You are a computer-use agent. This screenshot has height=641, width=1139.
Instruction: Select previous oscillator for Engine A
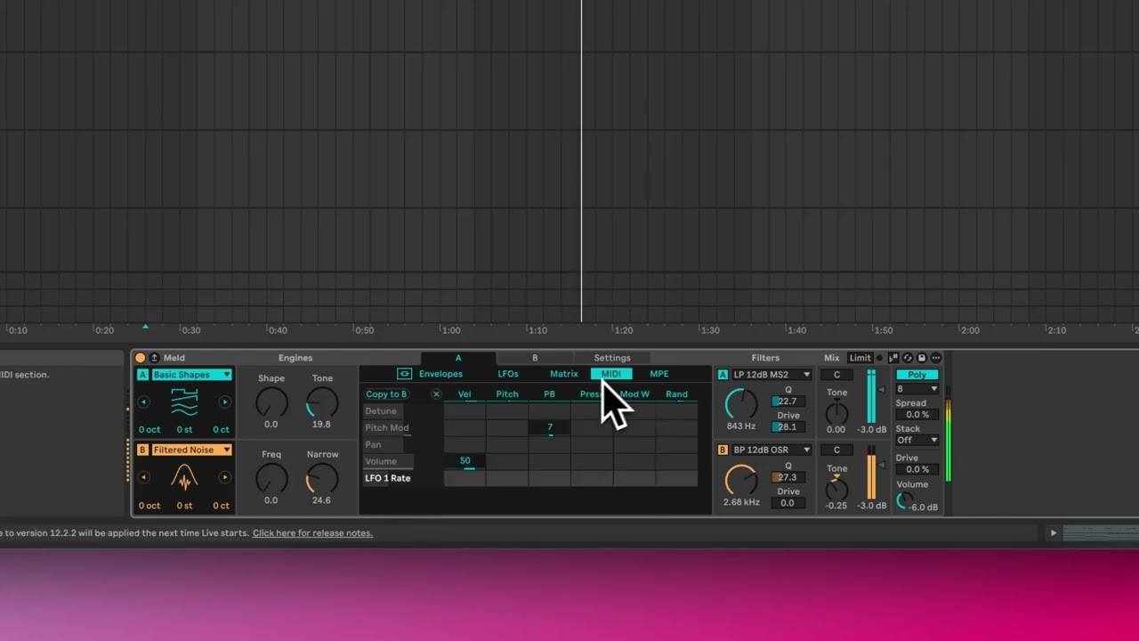click(x=143, y=402)
